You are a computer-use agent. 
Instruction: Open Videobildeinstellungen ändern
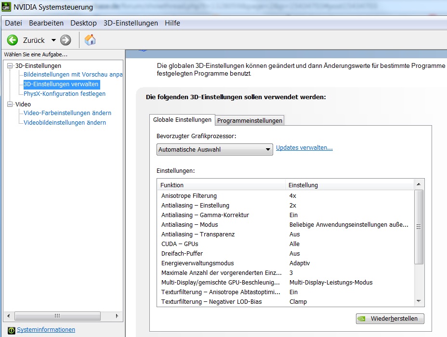click(65, 122)
